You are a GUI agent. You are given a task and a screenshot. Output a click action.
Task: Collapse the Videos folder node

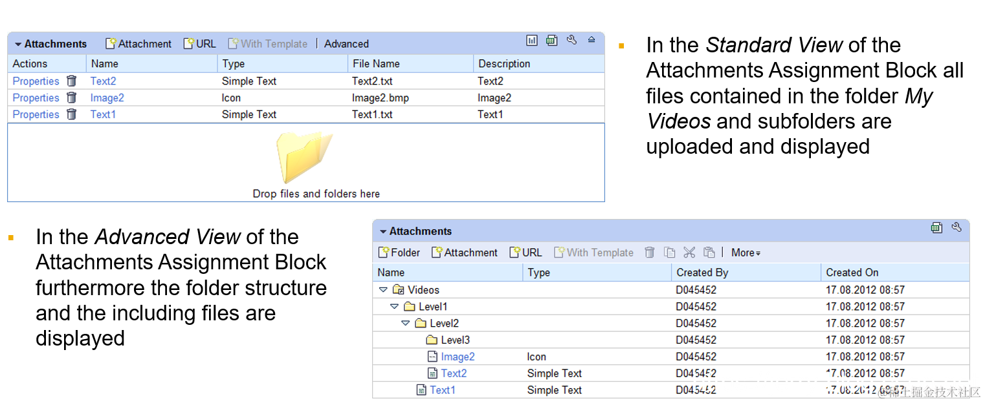click(383, 290)
